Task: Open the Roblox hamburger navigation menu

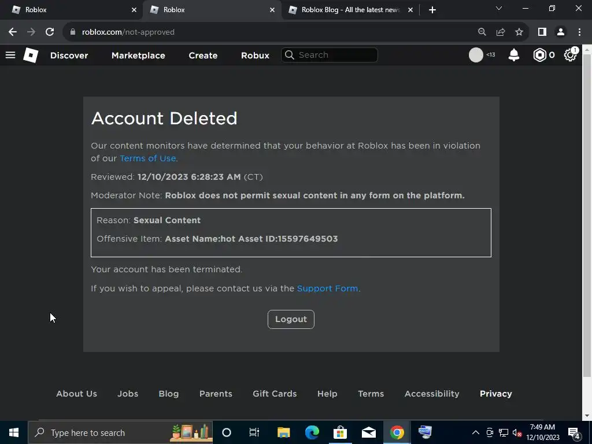Action: click(10, 55)
